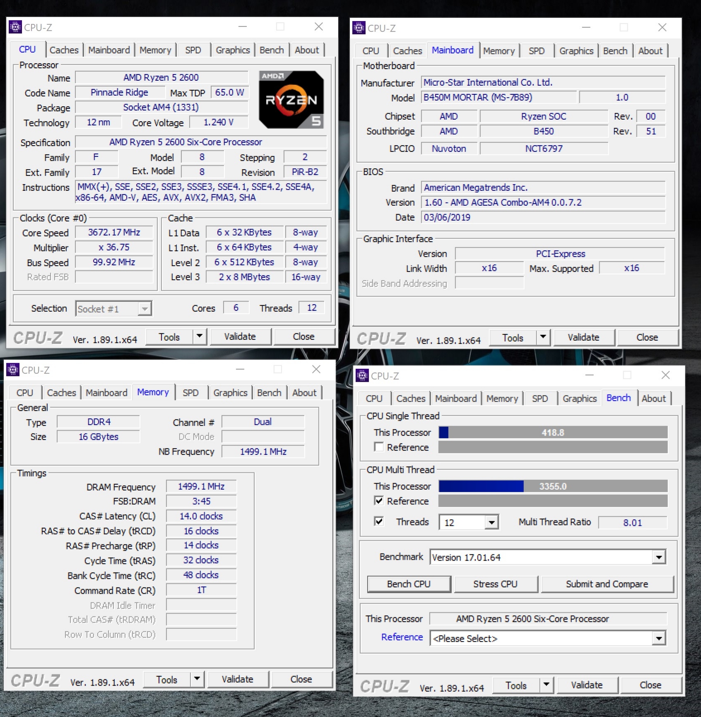Click the BIOS Version field

point(543,202)
